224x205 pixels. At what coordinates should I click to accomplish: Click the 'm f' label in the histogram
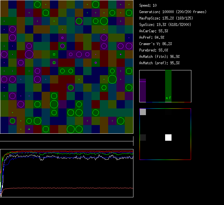(168, 98)
